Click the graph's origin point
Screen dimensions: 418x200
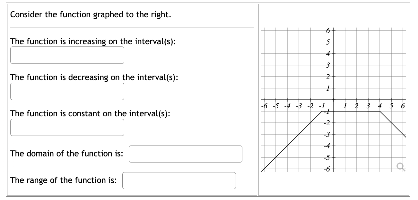point(334,99)
